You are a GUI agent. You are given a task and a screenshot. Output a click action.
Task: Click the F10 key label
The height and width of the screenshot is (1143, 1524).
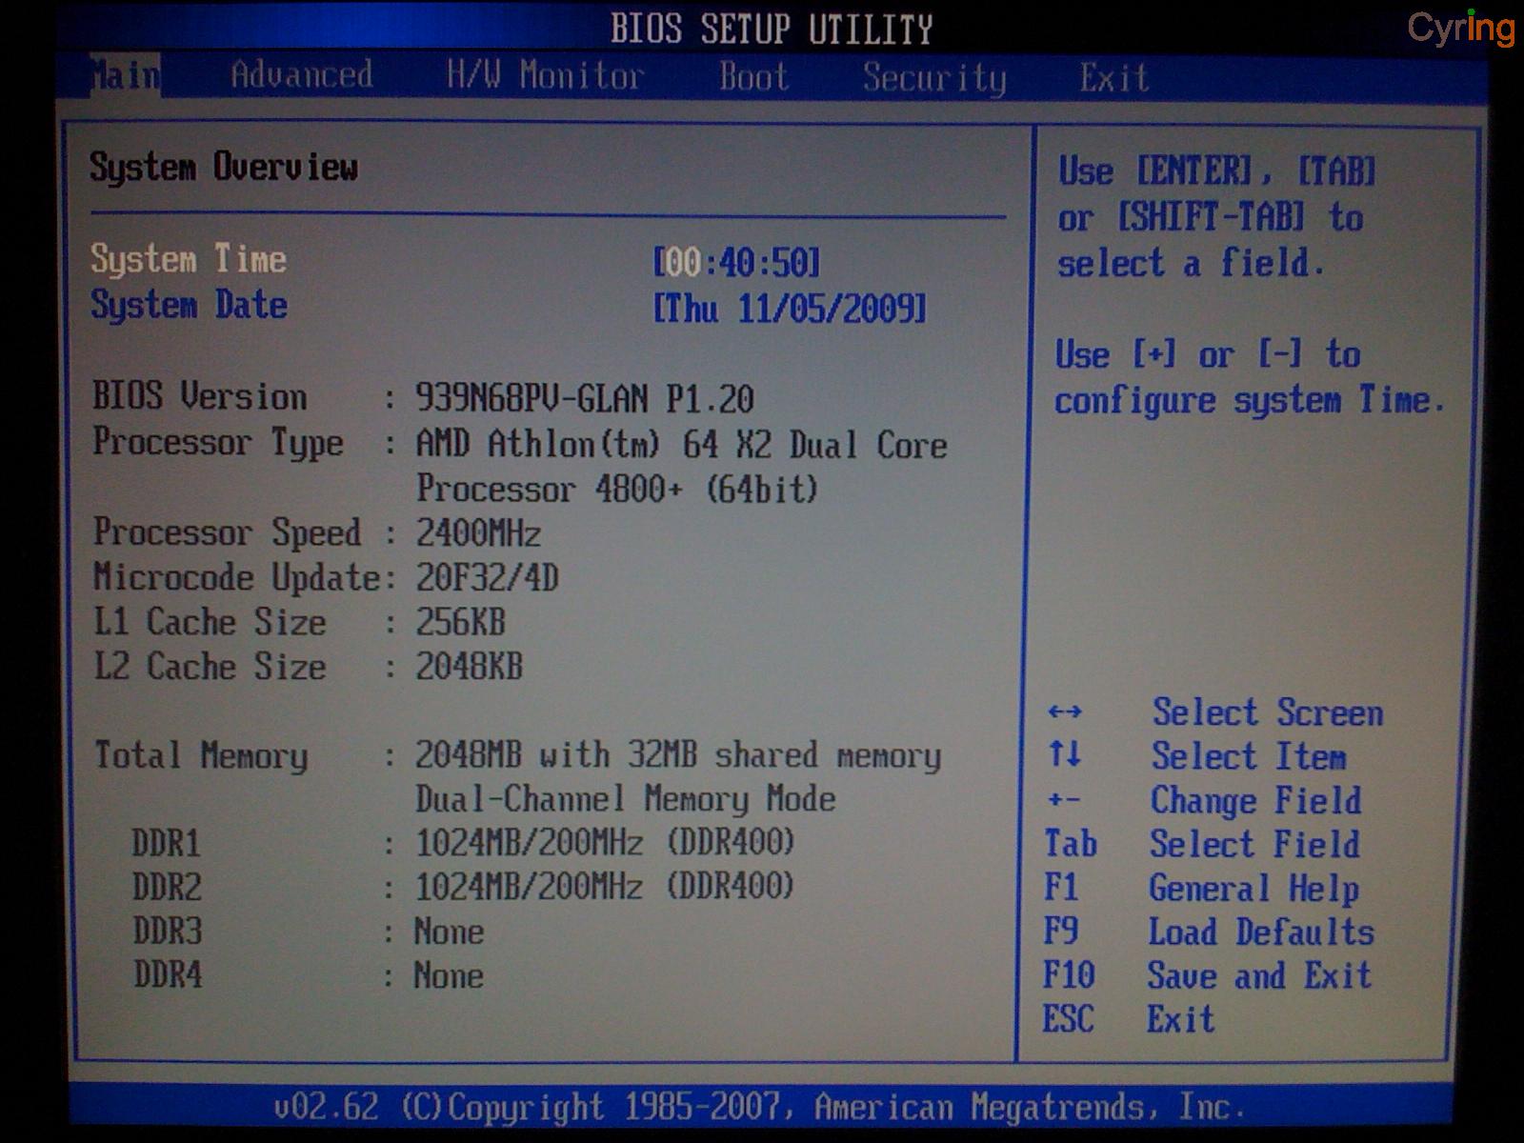(x=1069, y=974)
